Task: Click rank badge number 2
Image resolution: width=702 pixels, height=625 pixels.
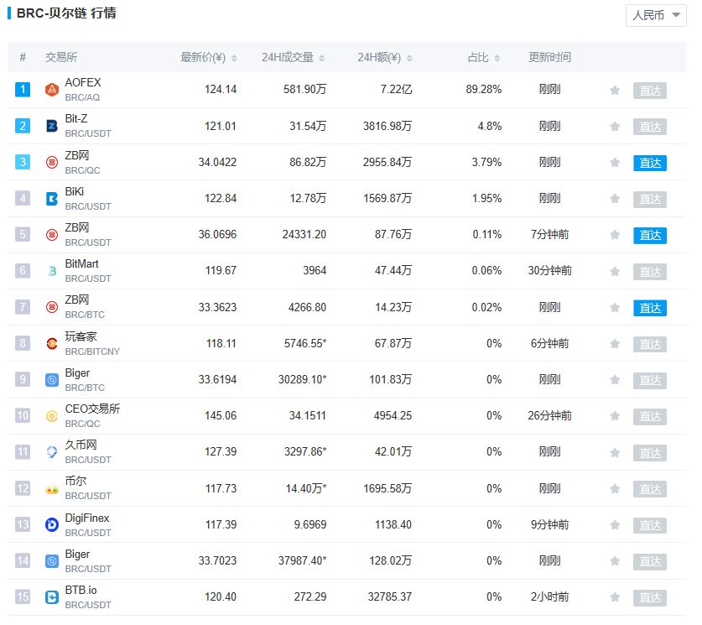Action: [x=23, y=125]
